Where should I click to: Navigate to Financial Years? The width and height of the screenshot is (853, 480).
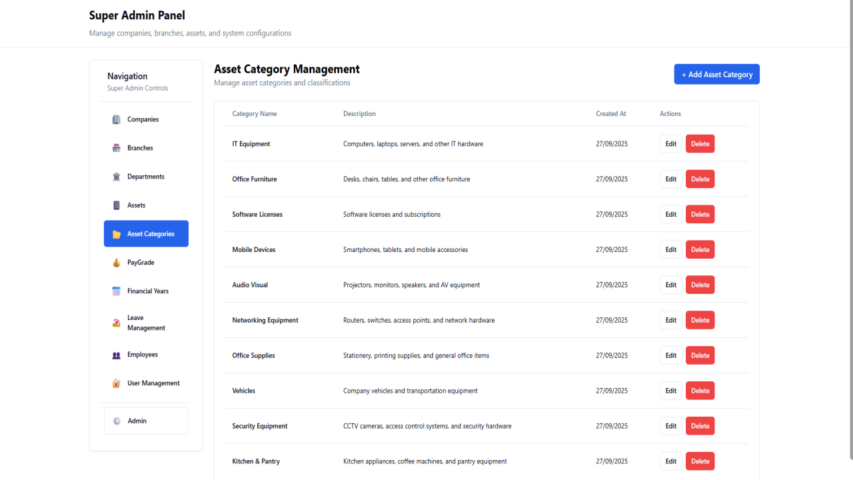[x=146, y=291]
